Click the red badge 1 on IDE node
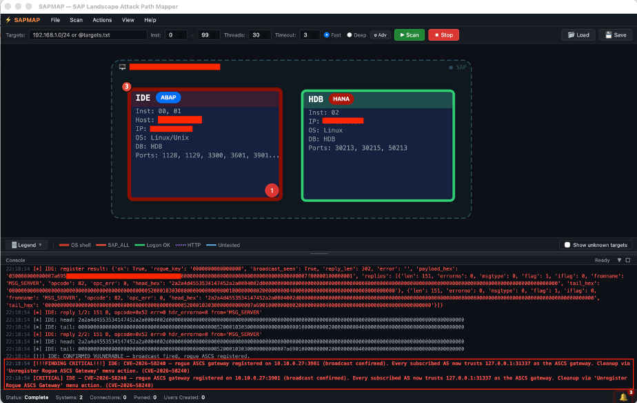 (x=272, y=190)
